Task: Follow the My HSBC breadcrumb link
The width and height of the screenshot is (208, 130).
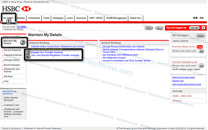Action: [21, 27]
